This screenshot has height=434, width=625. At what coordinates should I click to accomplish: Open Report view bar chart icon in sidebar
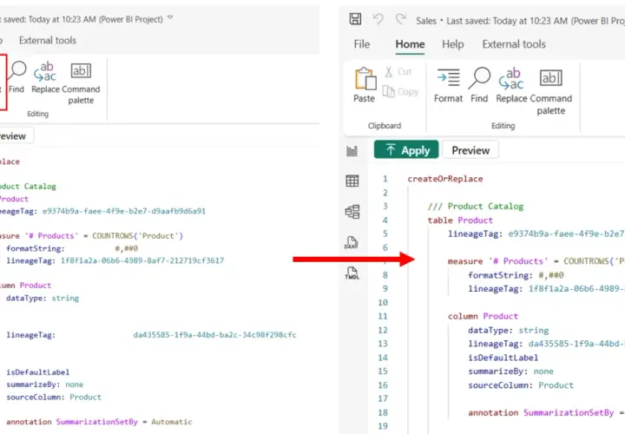coord(352,151)
